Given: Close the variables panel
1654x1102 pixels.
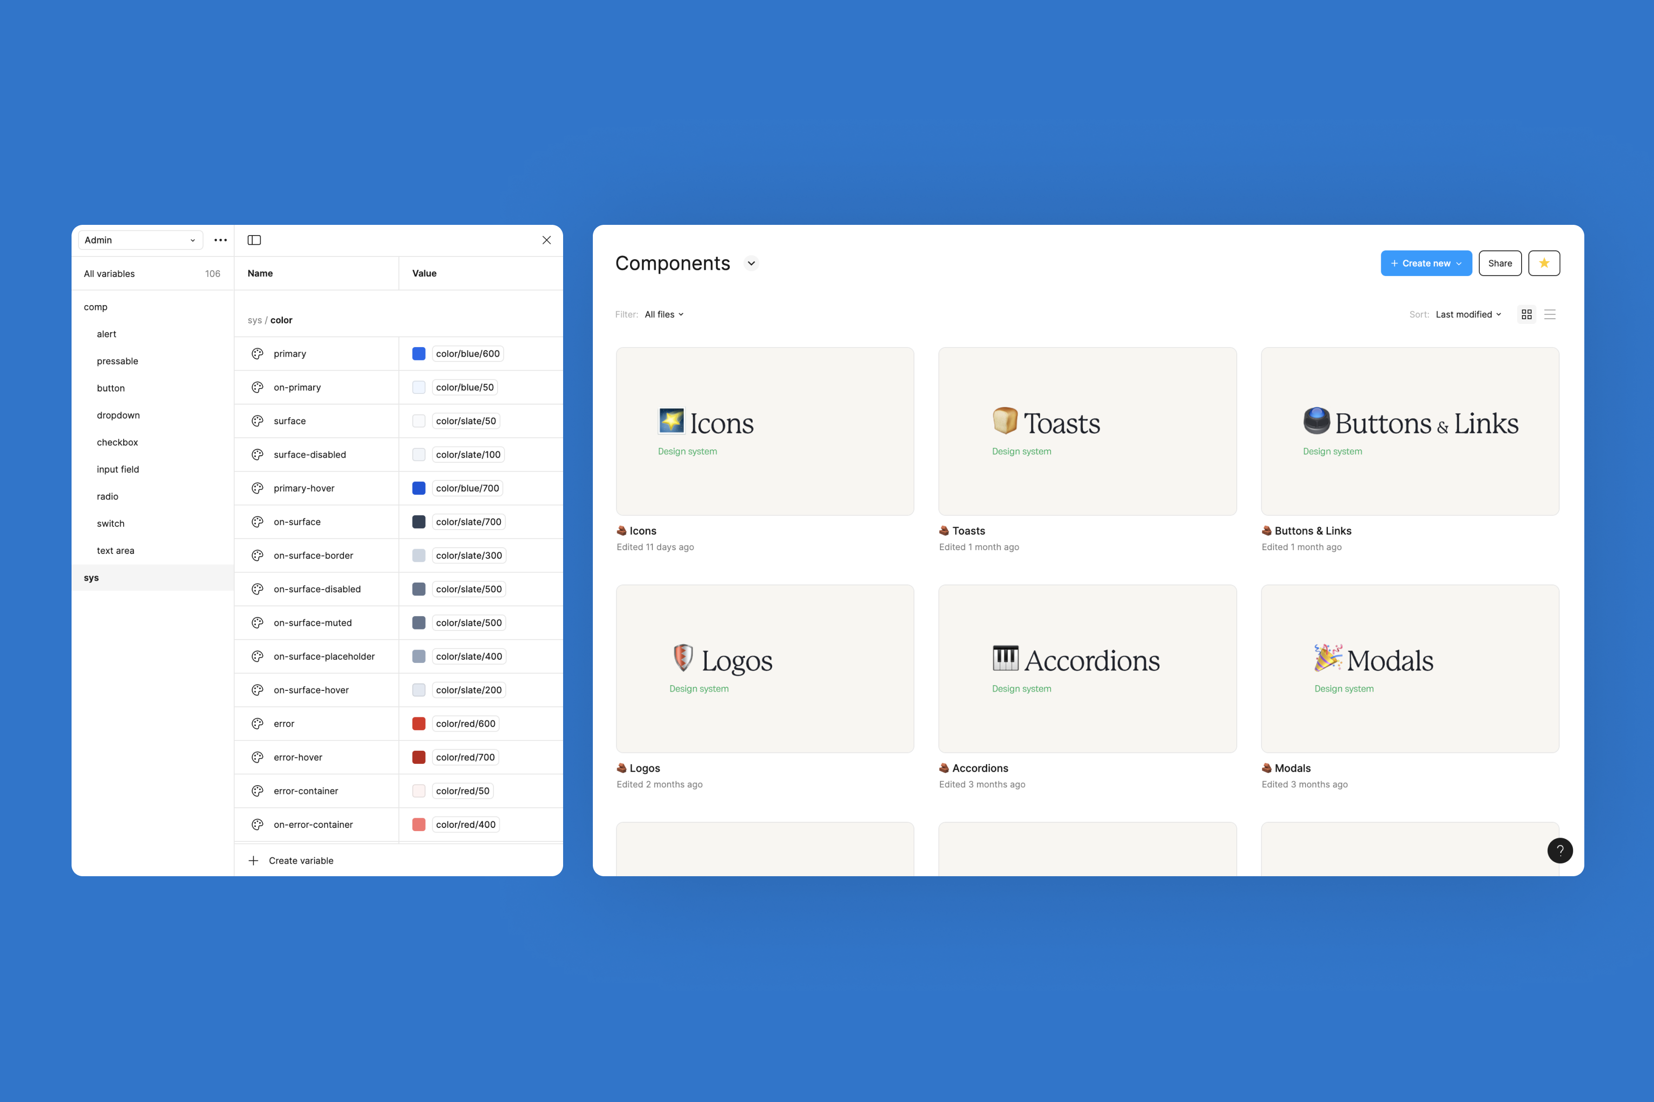Looking at the screenshot, I should [547, 240].
